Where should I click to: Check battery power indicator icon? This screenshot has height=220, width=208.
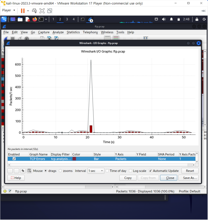tap(178, 19)
